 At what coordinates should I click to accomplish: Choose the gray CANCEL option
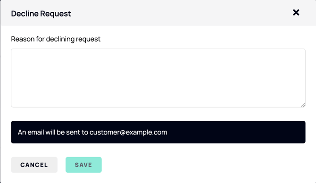pyautogui.click(x=34, y=165)
